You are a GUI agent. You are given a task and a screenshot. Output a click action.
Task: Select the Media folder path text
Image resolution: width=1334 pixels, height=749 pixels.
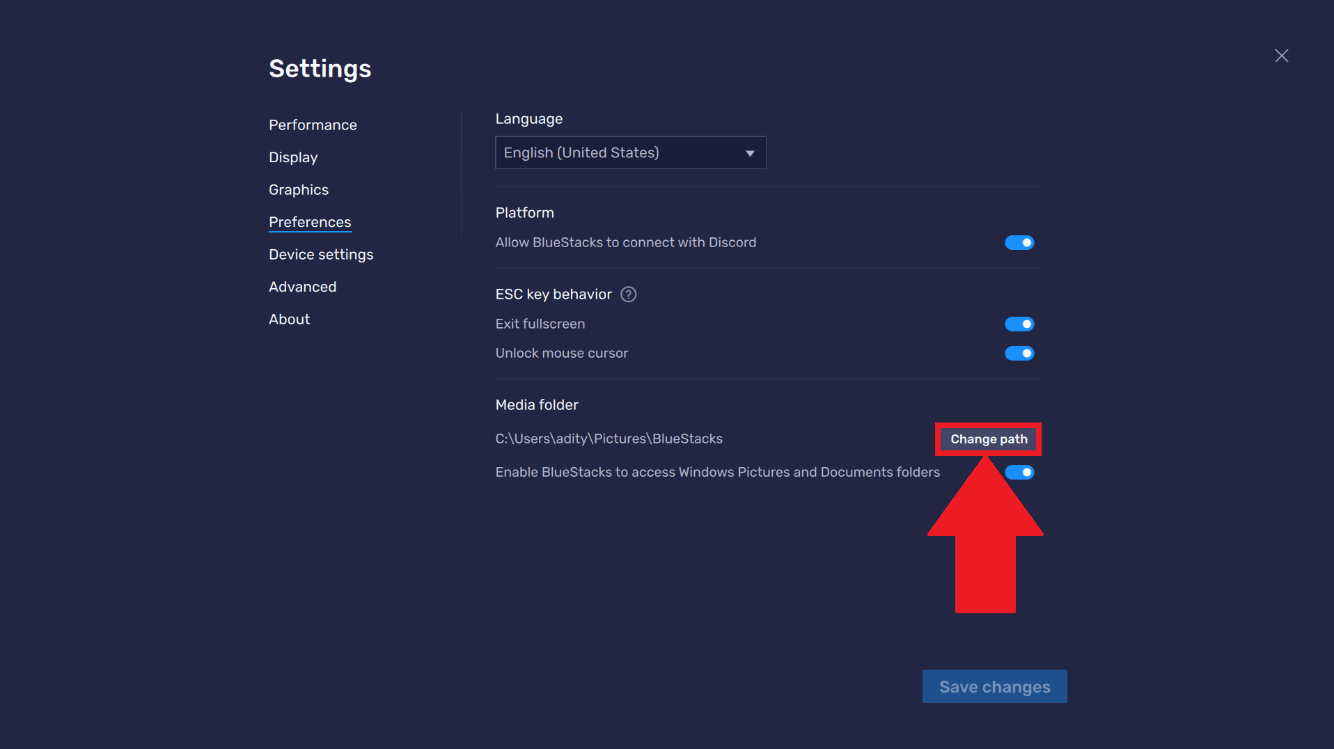click(609, 439)
